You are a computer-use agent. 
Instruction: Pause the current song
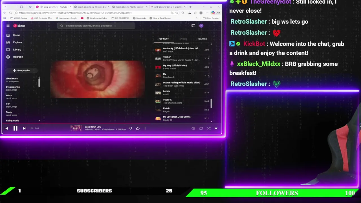click(15, 128)
